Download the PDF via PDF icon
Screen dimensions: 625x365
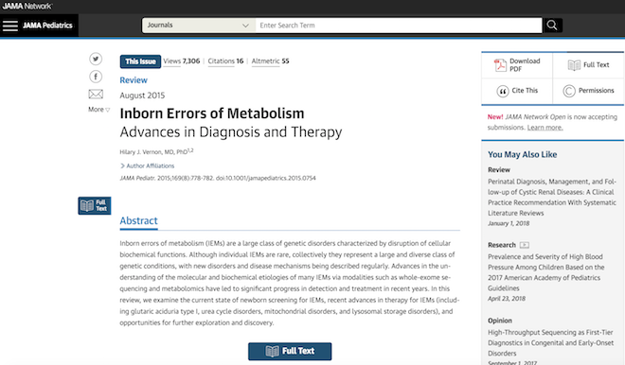tap(500, 65)
